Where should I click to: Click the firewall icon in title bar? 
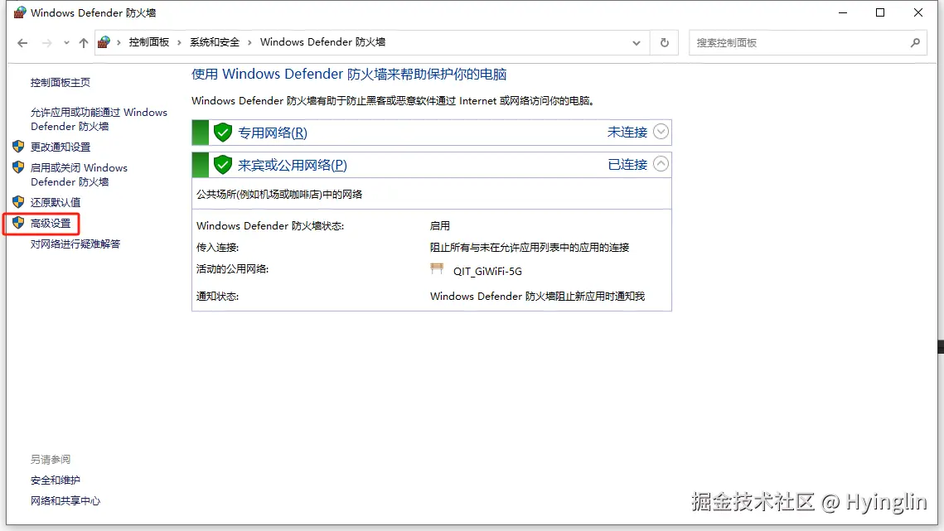[20, 12]
